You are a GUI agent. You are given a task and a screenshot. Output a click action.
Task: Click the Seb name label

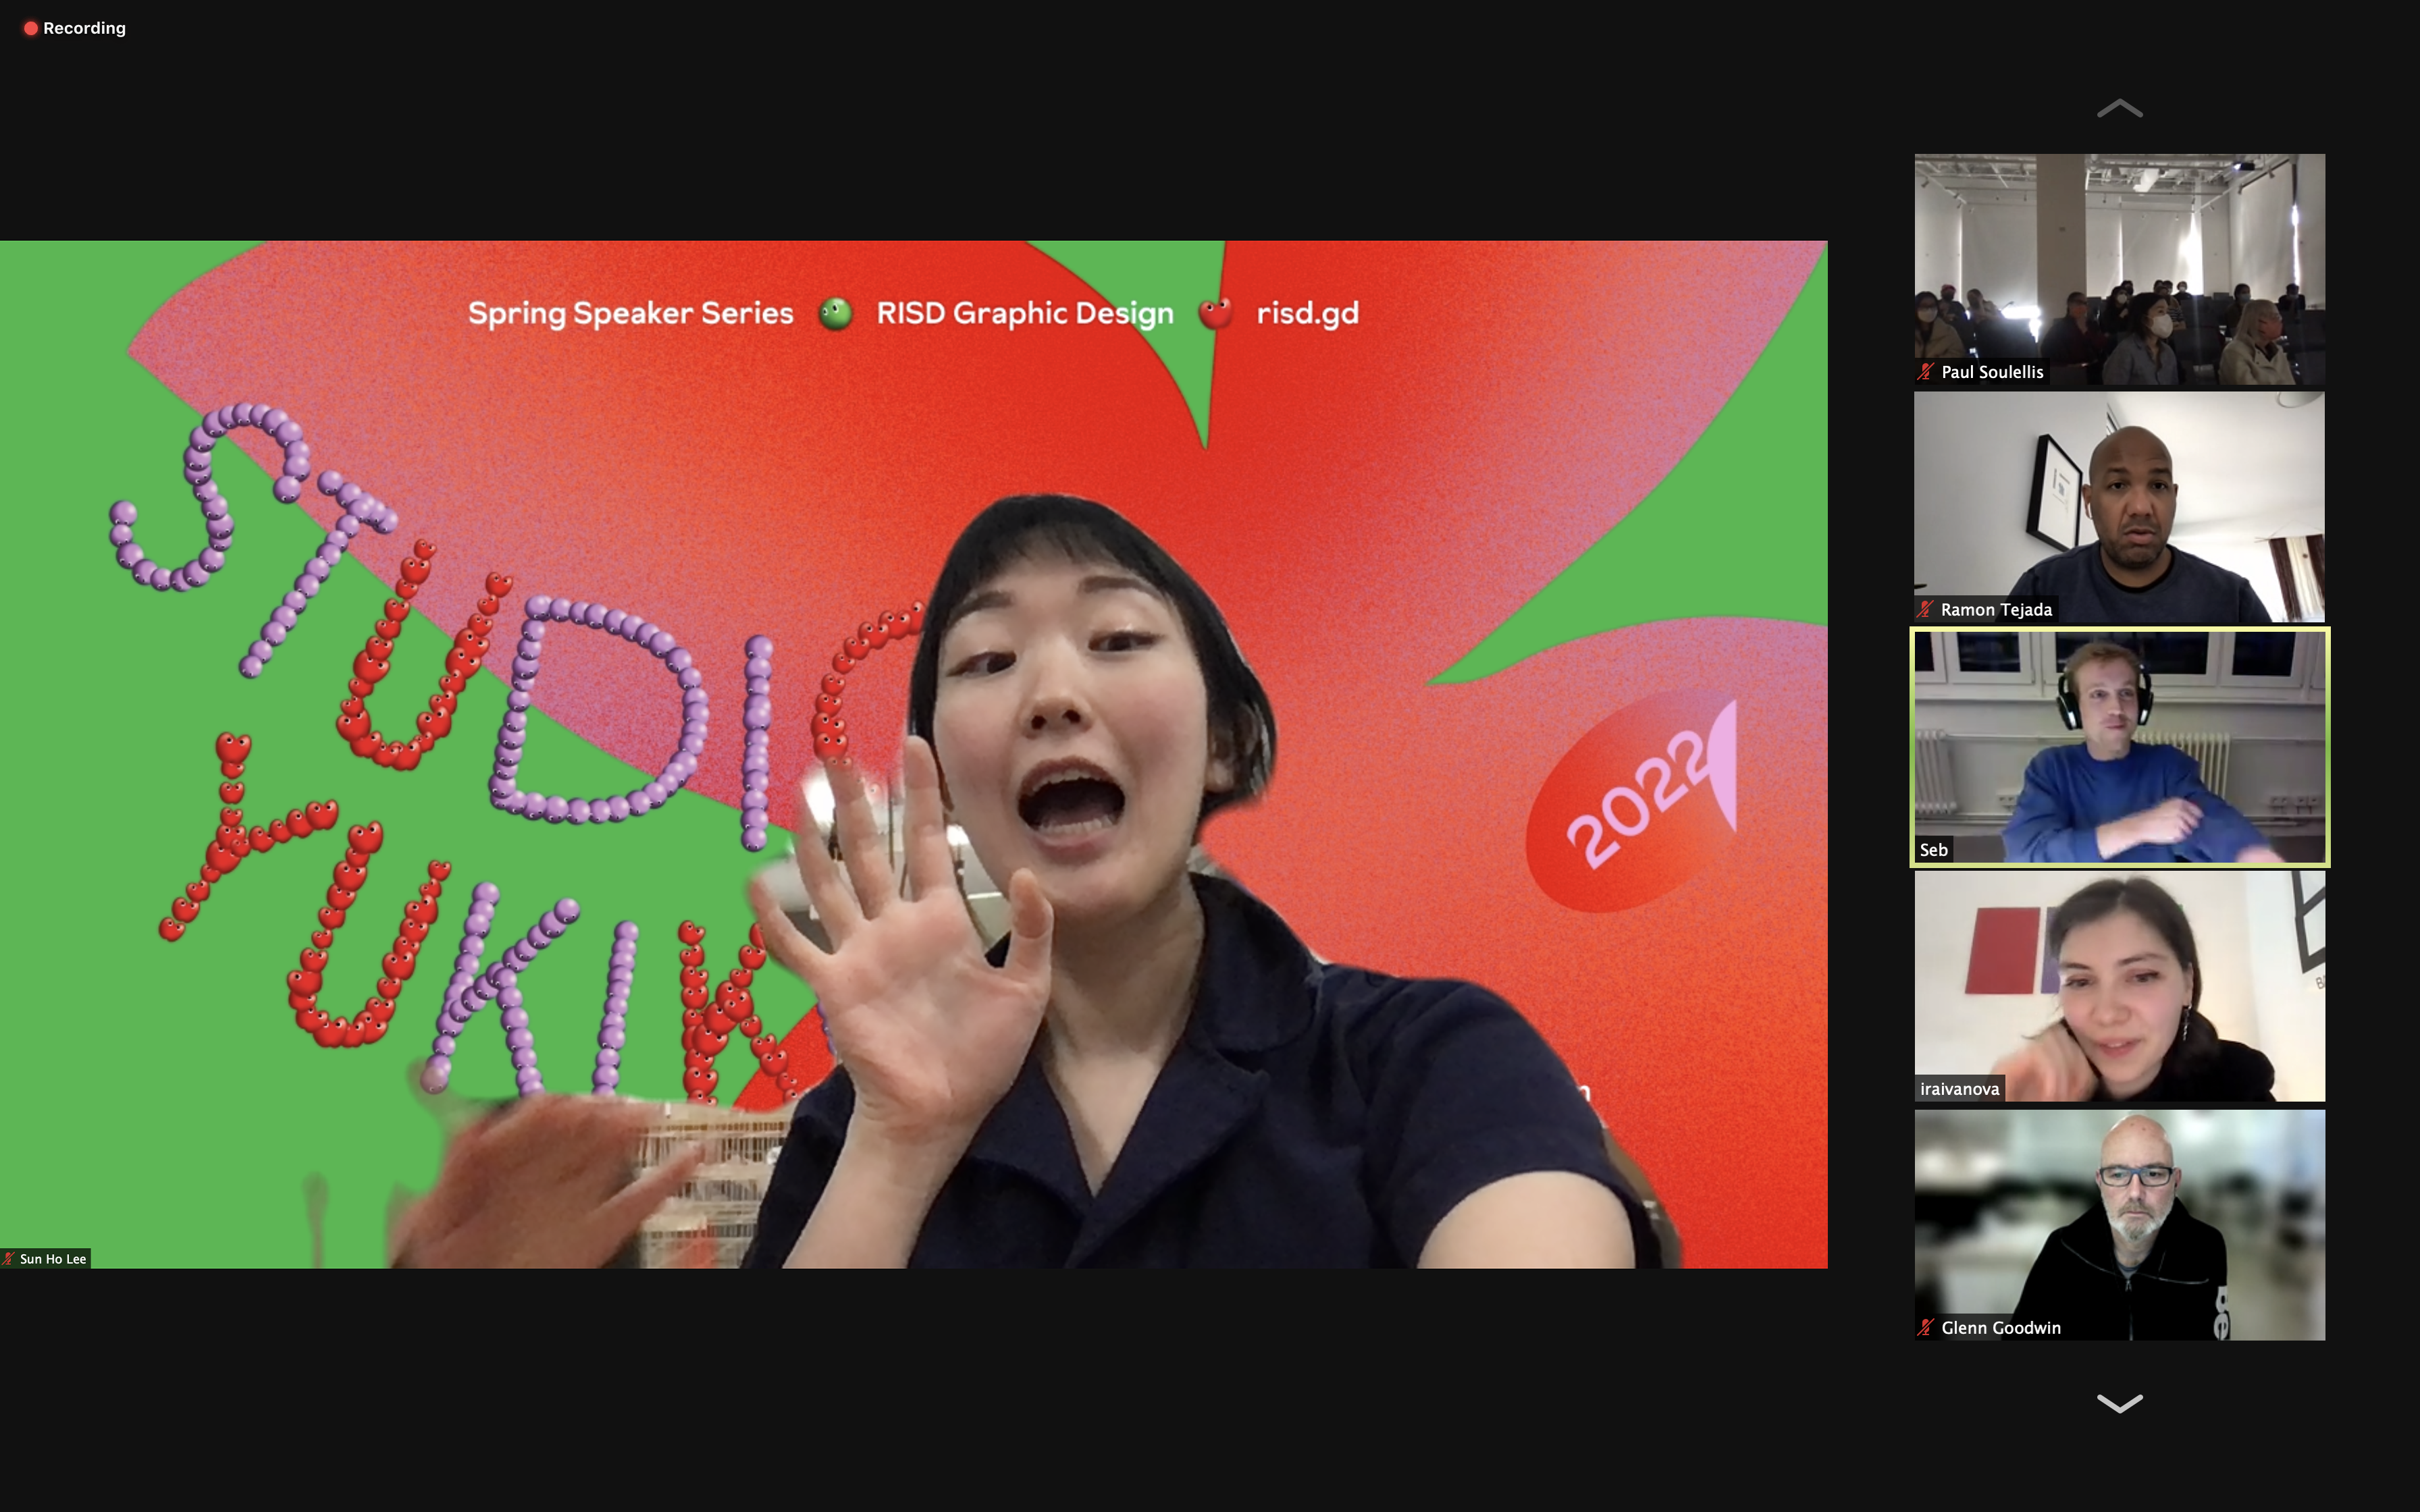click(x=1933, y=850)
